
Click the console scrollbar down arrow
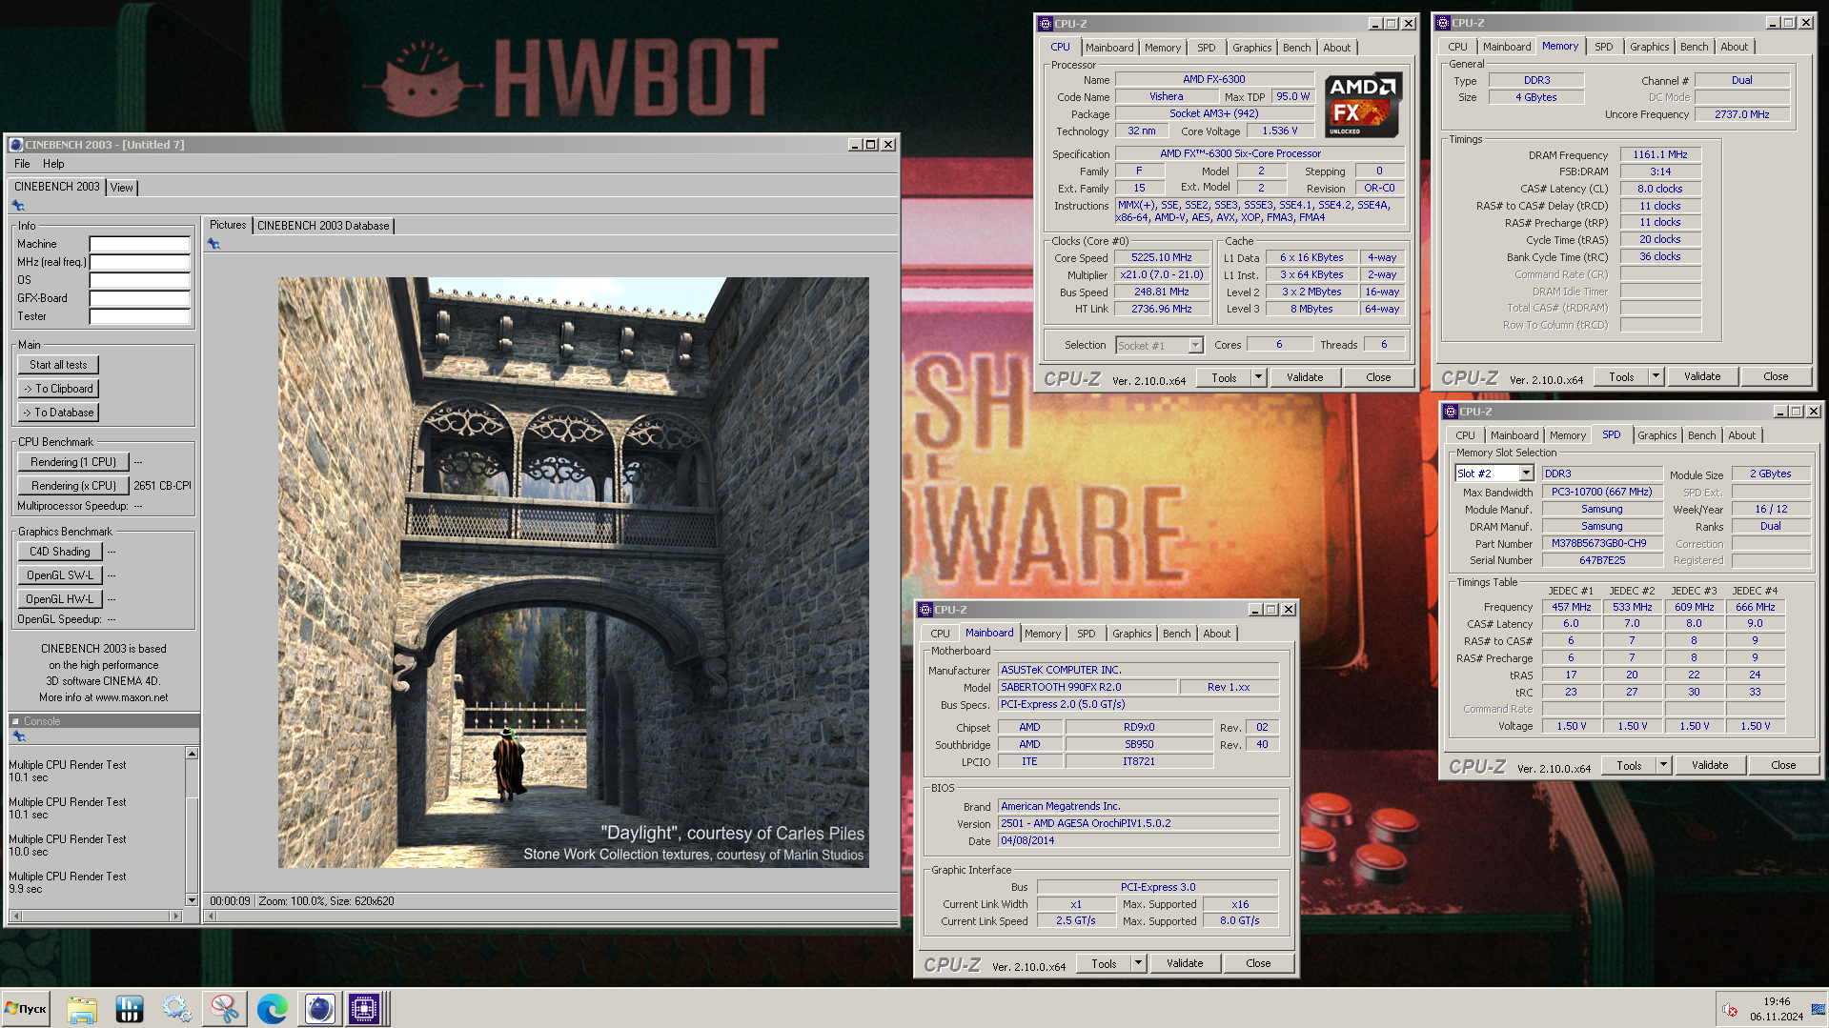192,899
